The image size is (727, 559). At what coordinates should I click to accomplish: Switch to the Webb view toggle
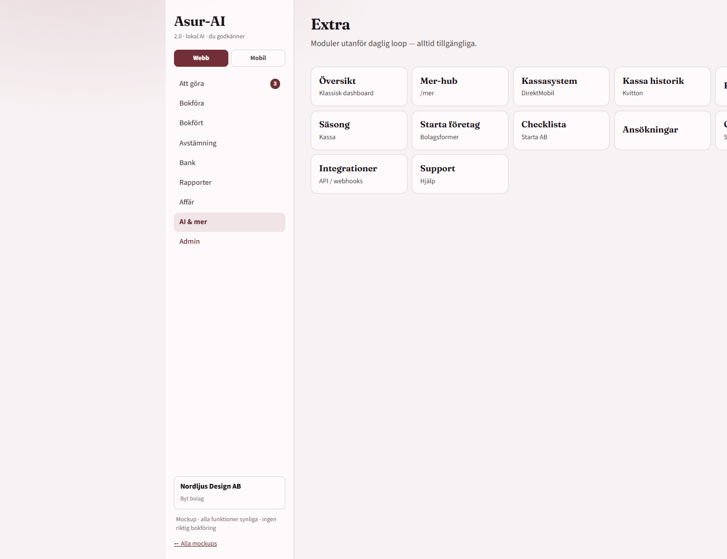coord(201,58)
